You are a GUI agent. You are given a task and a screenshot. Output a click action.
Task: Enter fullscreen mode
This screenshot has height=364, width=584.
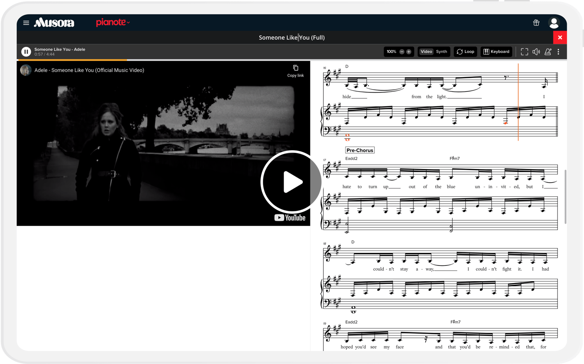pyautogui.click(x=524, y=52)
